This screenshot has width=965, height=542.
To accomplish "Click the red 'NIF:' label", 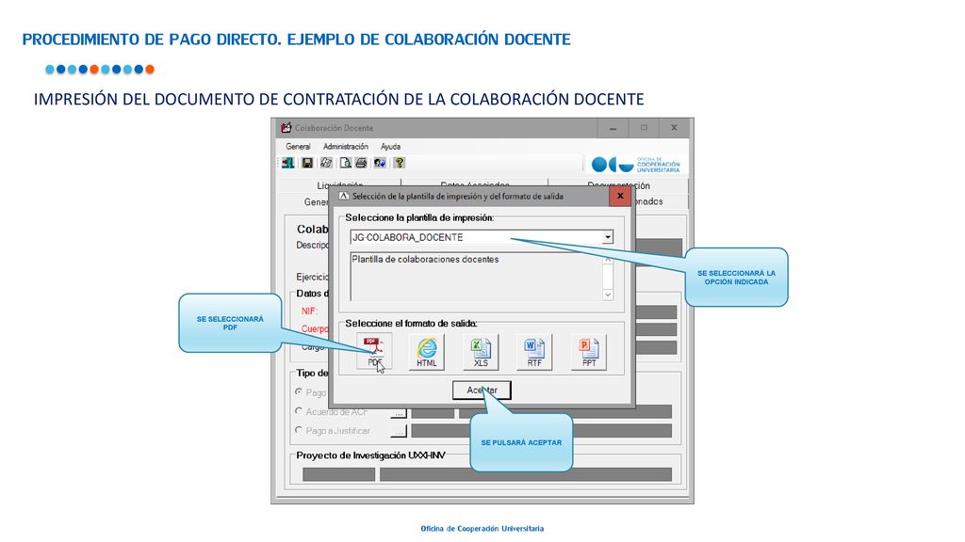I will [309, 311].
